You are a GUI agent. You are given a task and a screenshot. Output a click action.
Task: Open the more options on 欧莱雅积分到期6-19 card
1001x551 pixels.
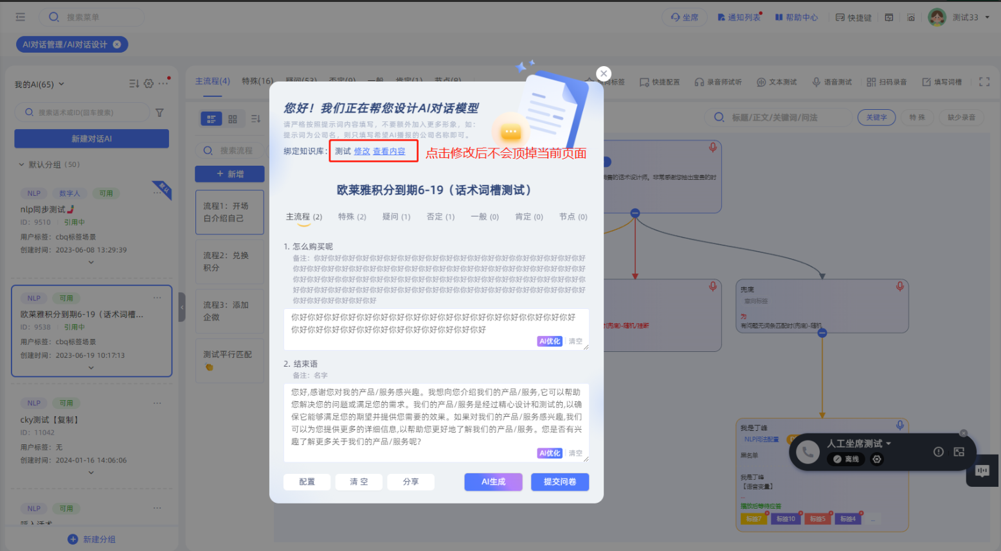(157, 298)
